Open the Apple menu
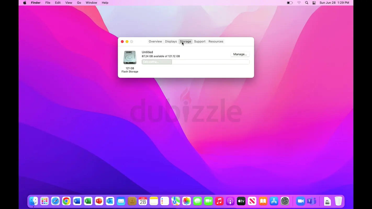The height and width of the screenshot is (209, 372). [25, 3]
